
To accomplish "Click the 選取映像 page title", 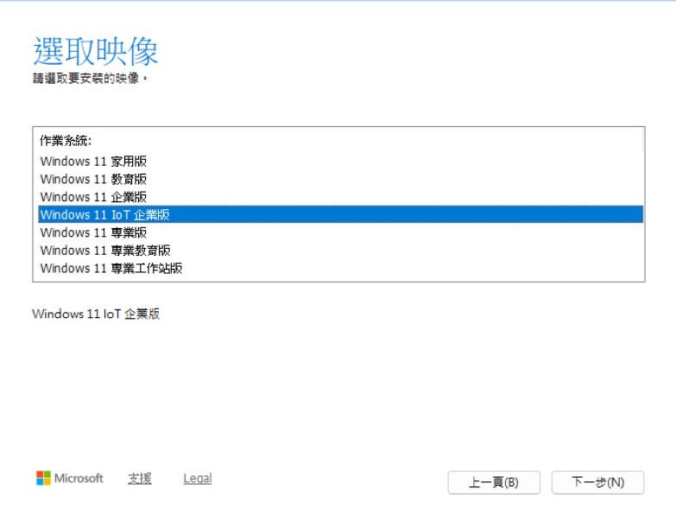I will point(95,52).
